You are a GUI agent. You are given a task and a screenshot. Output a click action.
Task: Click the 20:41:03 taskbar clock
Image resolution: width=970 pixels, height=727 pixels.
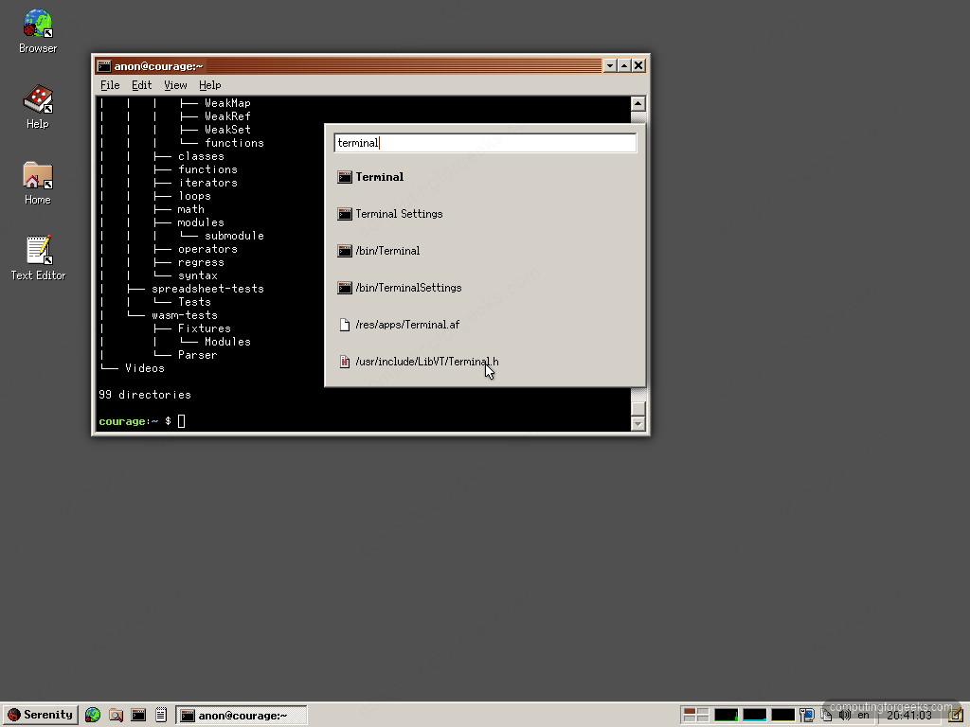908,716
